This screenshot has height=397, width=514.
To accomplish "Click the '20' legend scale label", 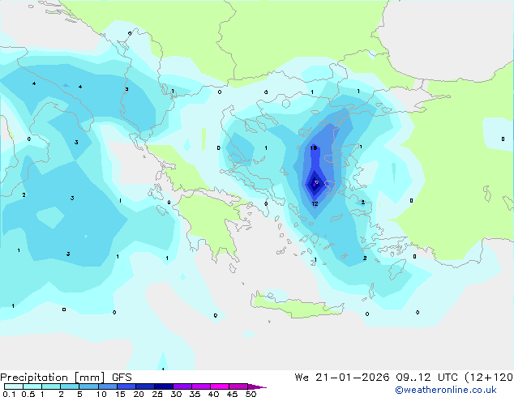I will pyautogui.click(x=139, y=394).
